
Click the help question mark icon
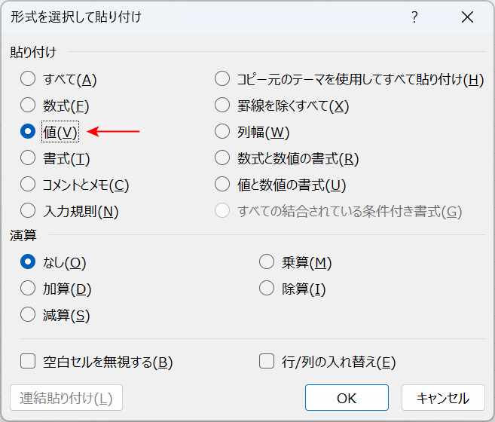point(414,17)
